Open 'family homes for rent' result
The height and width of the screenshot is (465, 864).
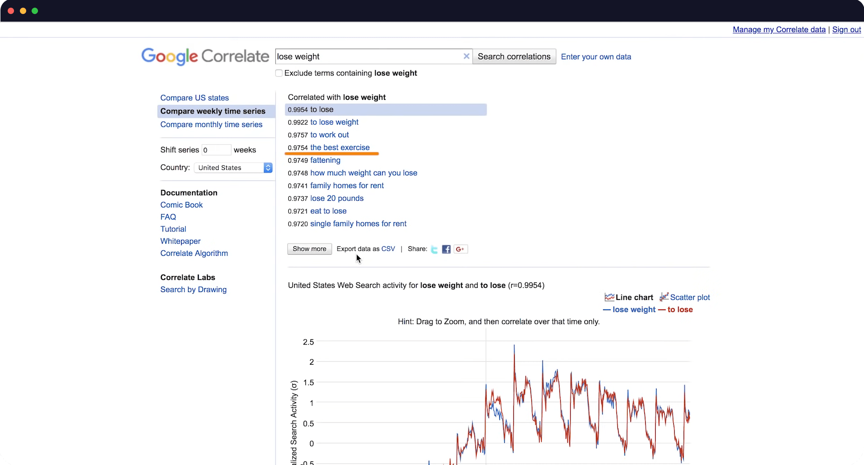[347, 185]
